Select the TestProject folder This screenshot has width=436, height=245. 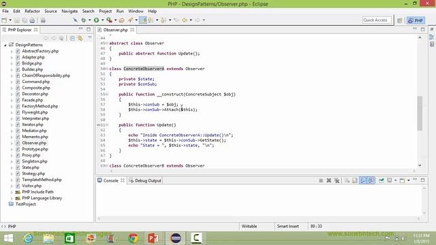pyautogui.click(x=26, y=204)
